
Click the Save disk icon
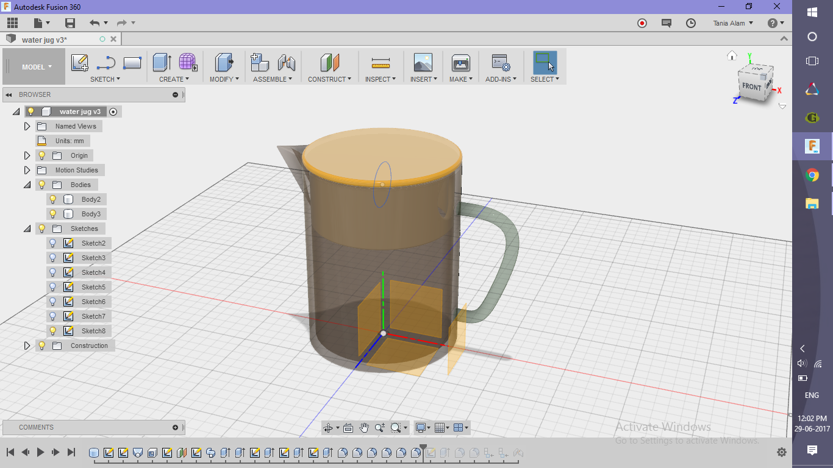(70, 23)
